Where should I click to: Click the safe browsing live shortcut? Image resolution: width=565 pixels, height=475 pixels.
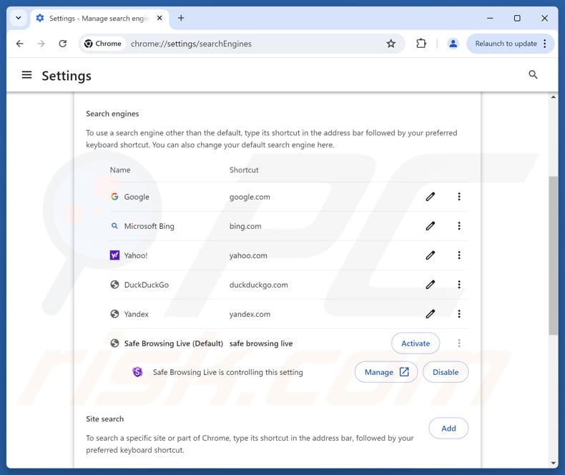261,343
